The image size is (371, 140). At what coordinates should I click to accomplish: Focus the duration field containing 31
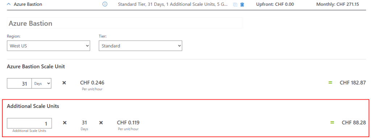20,83
